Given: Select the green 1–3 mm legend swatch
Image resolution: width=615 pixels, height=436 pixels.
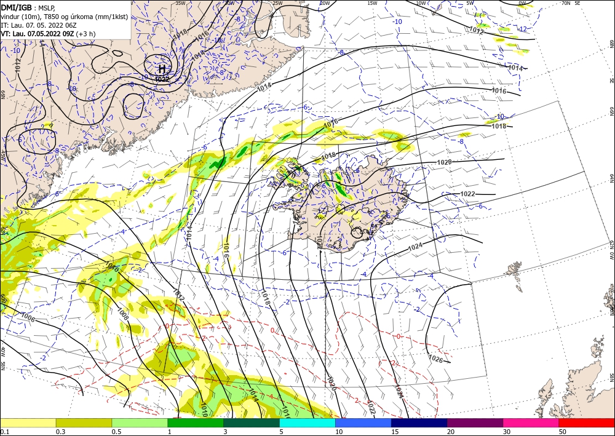Looking at the screenshot, I should [196, 422].
